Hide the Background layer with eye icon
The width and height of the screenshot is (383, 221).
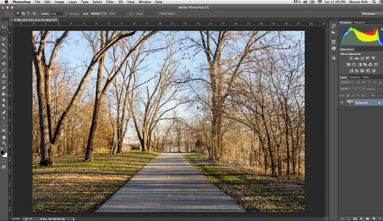[342, 102]
